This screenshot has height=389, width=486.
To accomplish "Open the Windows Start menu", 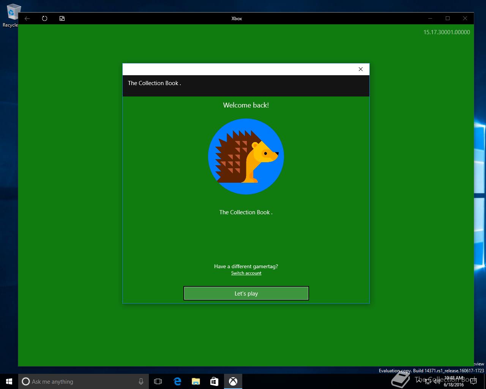I will [x=9, y=381].
